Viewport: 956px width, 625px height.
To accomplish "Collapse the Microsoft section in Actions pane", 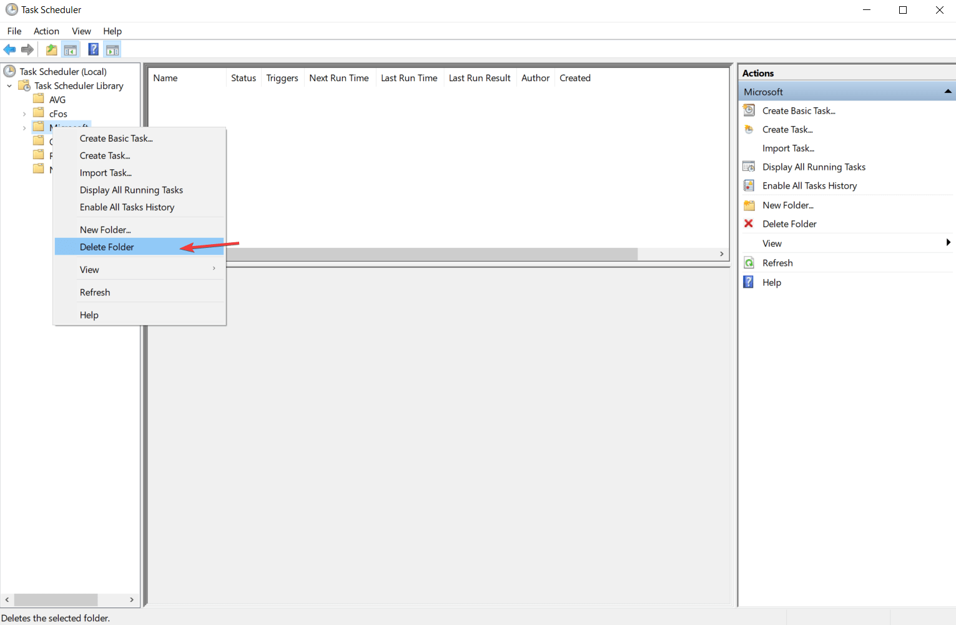I will pyautogui.click(x=948, y=91).
